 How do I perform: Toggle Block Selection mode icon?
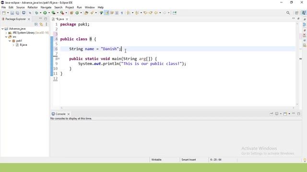pyautogui.click(x=117, y=13)
